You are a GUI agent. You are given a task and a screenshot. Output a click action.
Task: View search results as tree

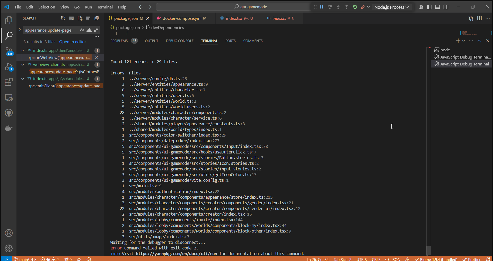(88, 18)
